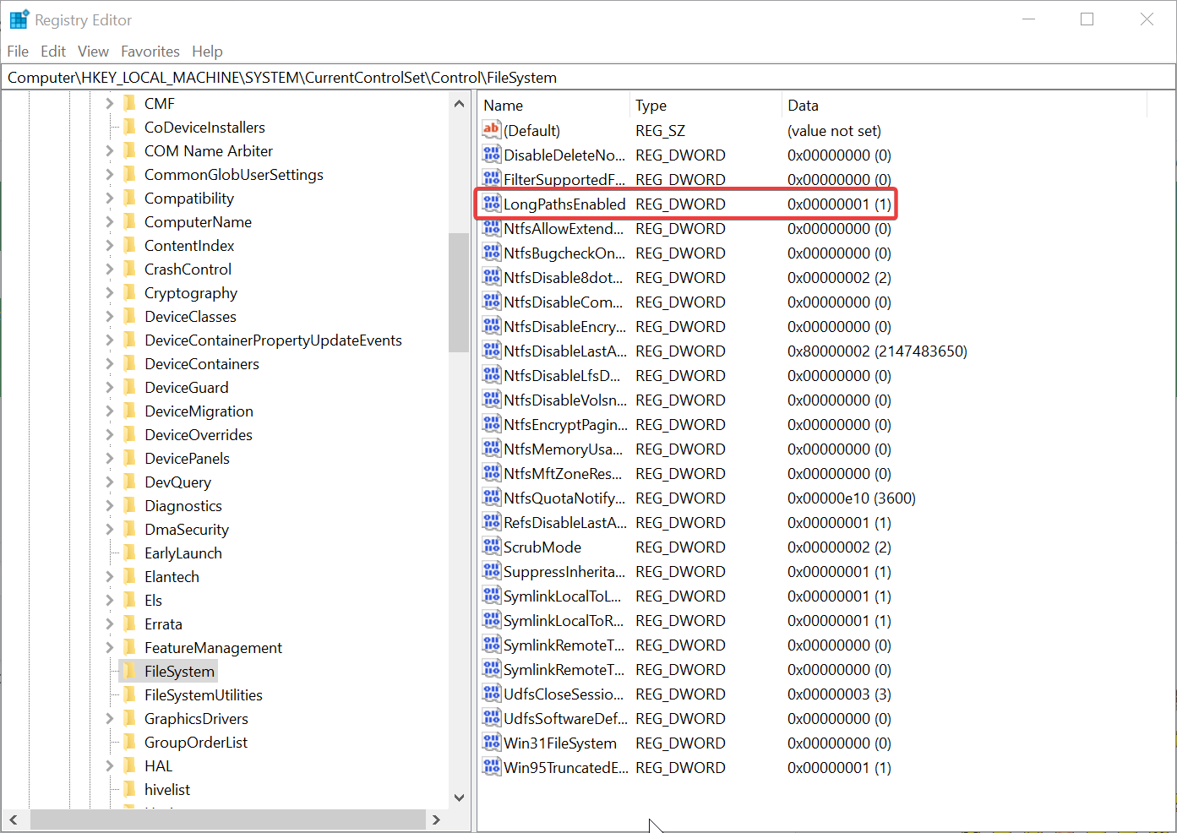Expand the DeviceGuard key arrow

coord(109,388)
